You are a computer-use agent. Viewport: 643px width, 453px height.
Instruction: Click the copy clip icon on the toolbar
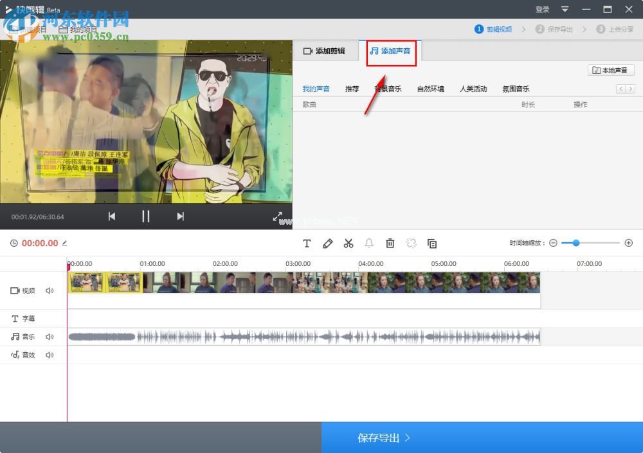[x=432, y=243]
